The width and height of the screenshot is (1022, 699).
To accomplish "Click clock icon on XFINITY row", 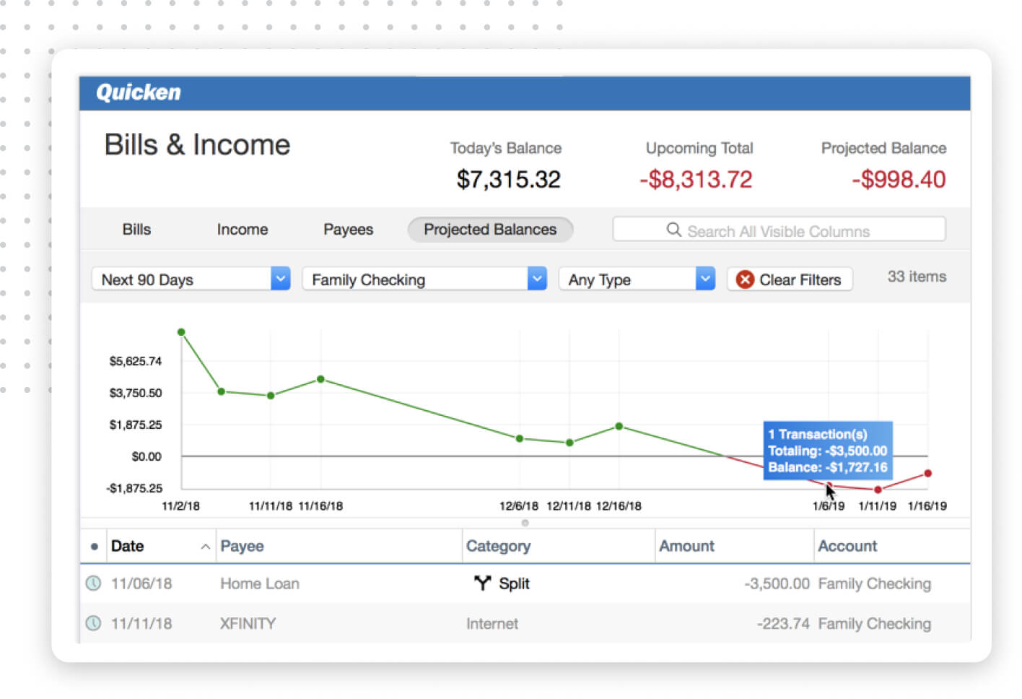I will [94, 622].
